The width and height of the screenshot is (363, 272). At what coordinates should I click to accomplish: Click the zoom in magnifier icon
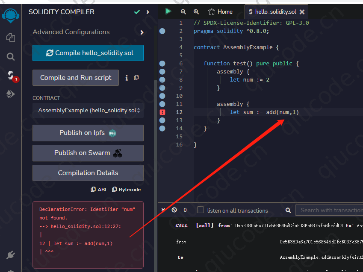pos(196,12)
